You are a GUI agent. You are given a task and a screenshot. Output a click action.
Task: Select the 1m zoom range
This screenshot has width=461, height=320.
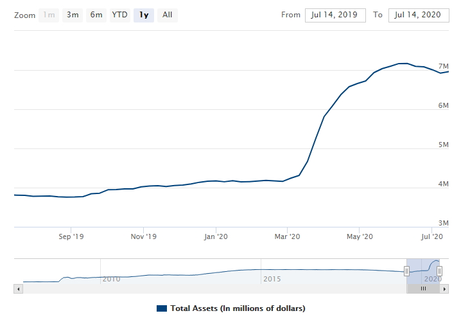[49, 15]
